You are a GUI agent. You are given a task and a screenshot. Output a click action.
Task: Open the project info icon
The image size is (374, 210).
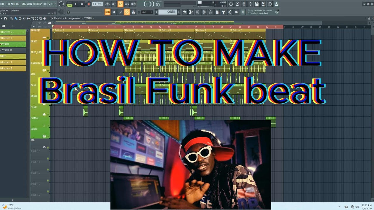(270, 4)
